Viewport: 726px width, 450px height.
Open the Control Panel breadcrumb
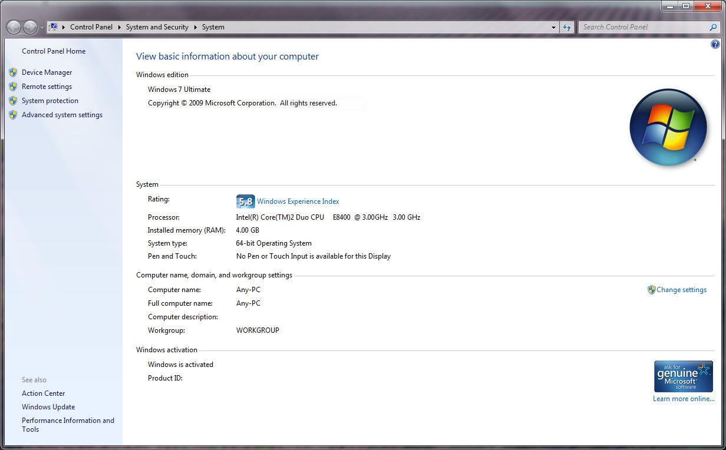click(x=91, y=27)
